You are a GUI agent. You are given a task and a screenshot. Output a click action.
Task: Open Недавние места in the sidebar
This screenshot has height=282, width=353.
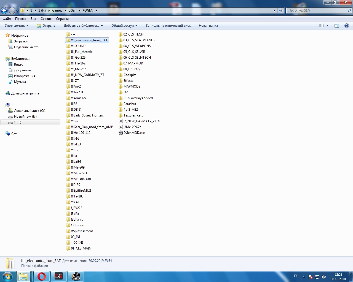pos(26,47)
